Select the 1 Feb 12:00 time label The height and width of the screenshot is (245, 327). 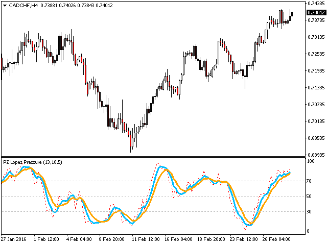click(x=46, y=239)
